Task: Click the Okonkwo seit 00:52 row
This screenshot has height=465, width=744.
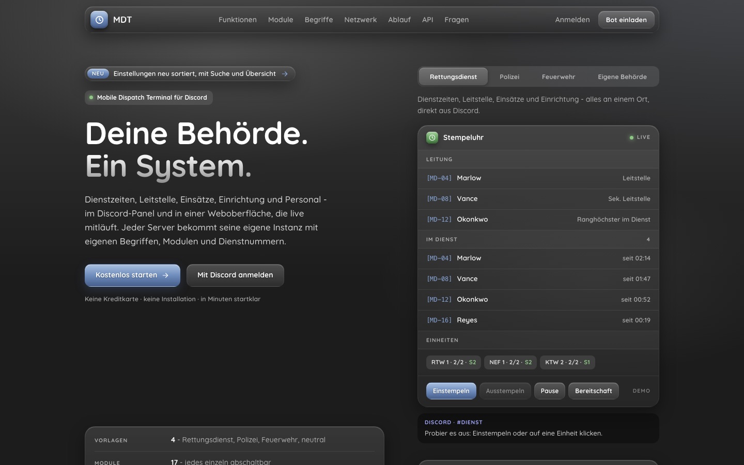Action: pos(538,300)
